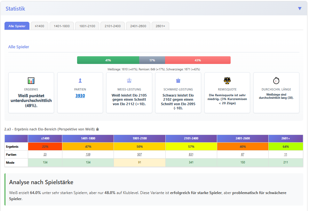Select the 1801-2100 tab
The image size is (309, 211).
(87, 26)
